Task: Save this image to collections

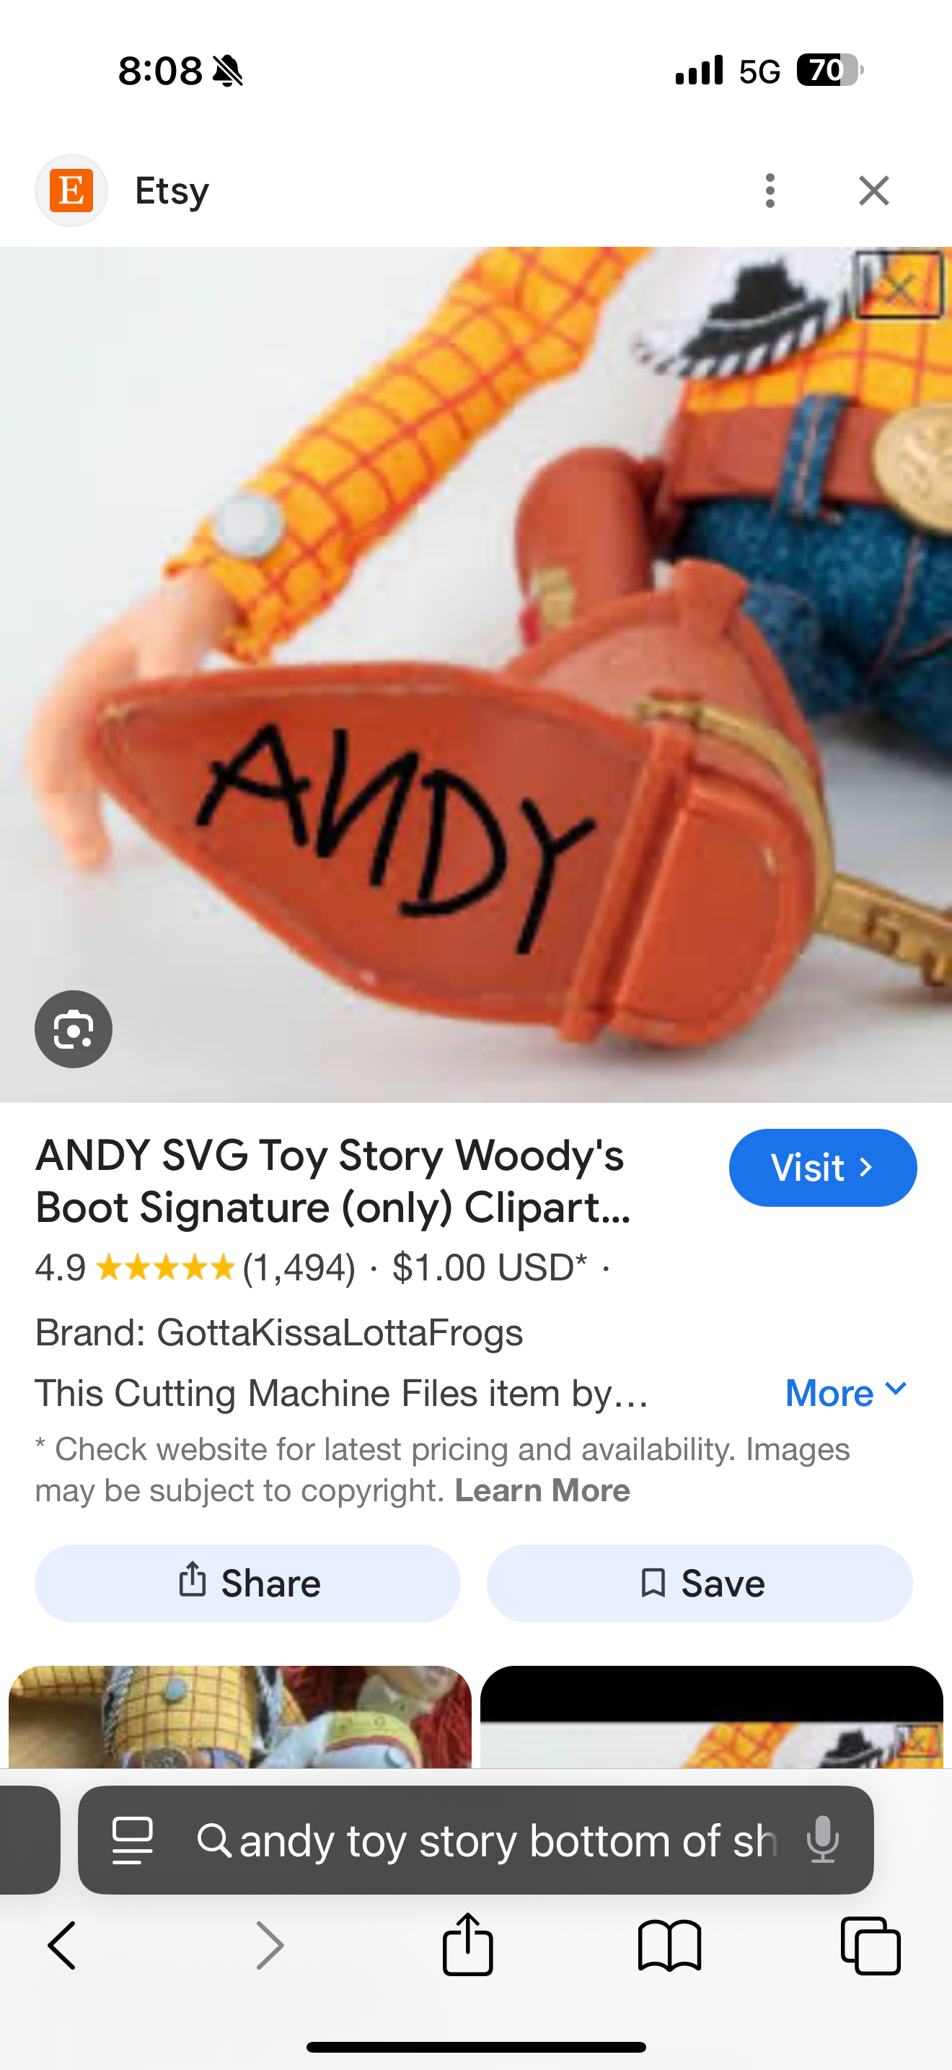Action: [x=699, y=1583]
